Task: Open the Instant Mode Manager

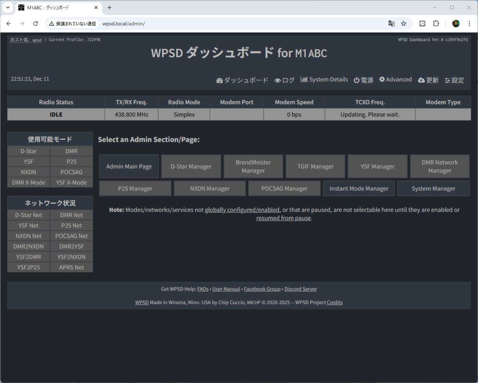Action: point(358,188)
